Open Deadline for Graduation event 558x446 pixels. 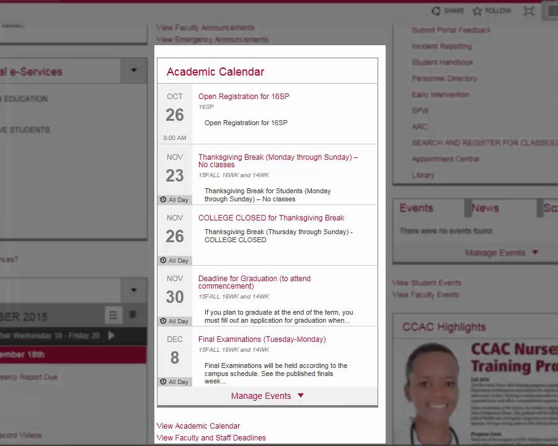tap(254, 282)
